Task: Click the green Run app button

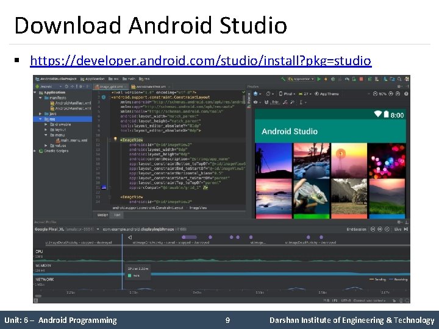Action: [319, 79]
